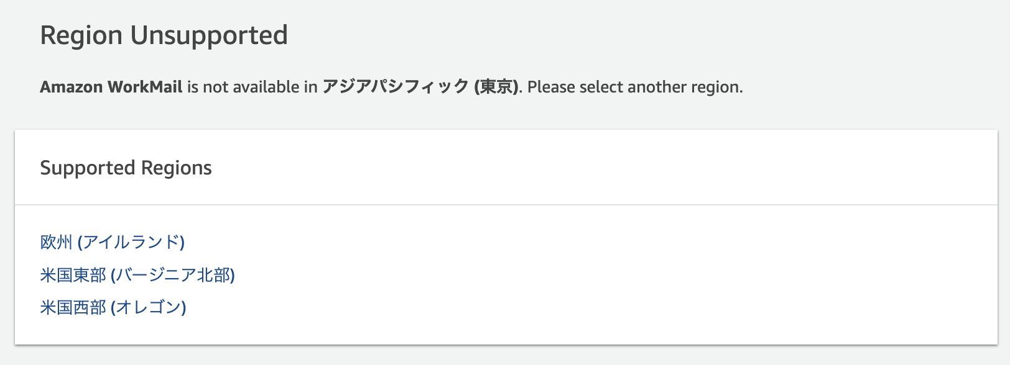Click the Region Unsupported page title
1010x365 pixels.
[164, 35]
